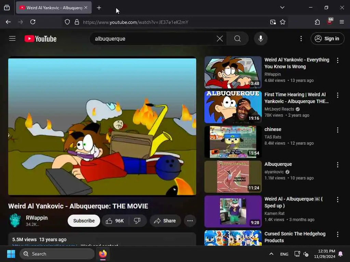Open First Time Hearing reaction thumbnail
The image size is (350, 262).
(x=233, y=107)
